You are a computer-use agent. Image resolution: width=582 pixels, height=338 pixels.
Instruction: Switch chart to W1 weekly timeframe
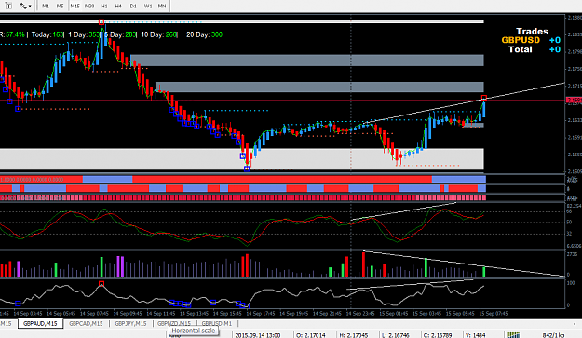pyautogui.click(x=148, y=6)
